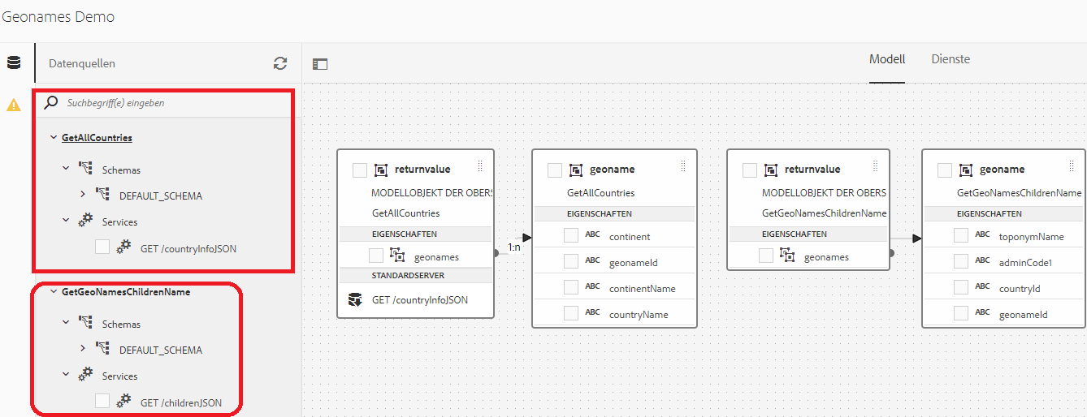The height and width of the screenshot is (417, 1087).
Task: Tick the continent property checkbox
Action: (571, 235)
